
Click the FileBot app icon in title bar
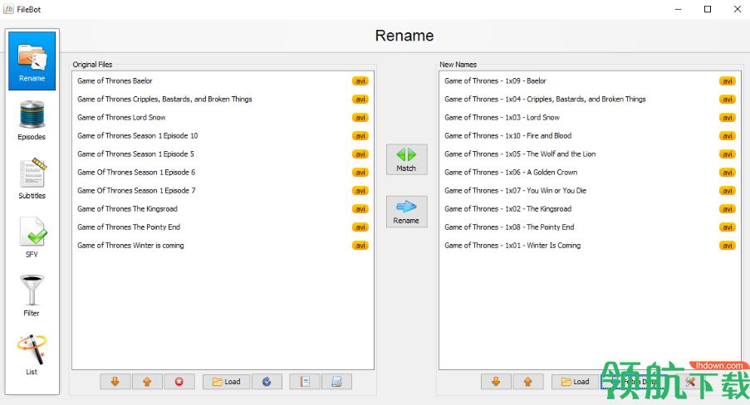(x=8, y=9)
